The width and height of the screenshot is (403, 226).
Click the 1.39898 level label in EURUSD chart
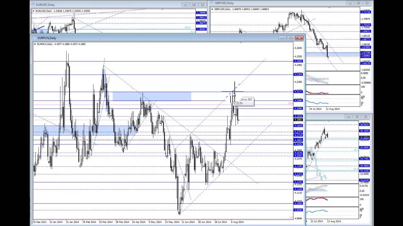tap(201, 13)
